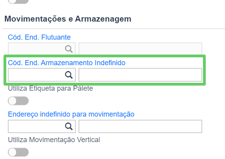Screen dimensions: 225x159
Task: Search Endereço indefinido para movimentação address
Action: point(69,126)
